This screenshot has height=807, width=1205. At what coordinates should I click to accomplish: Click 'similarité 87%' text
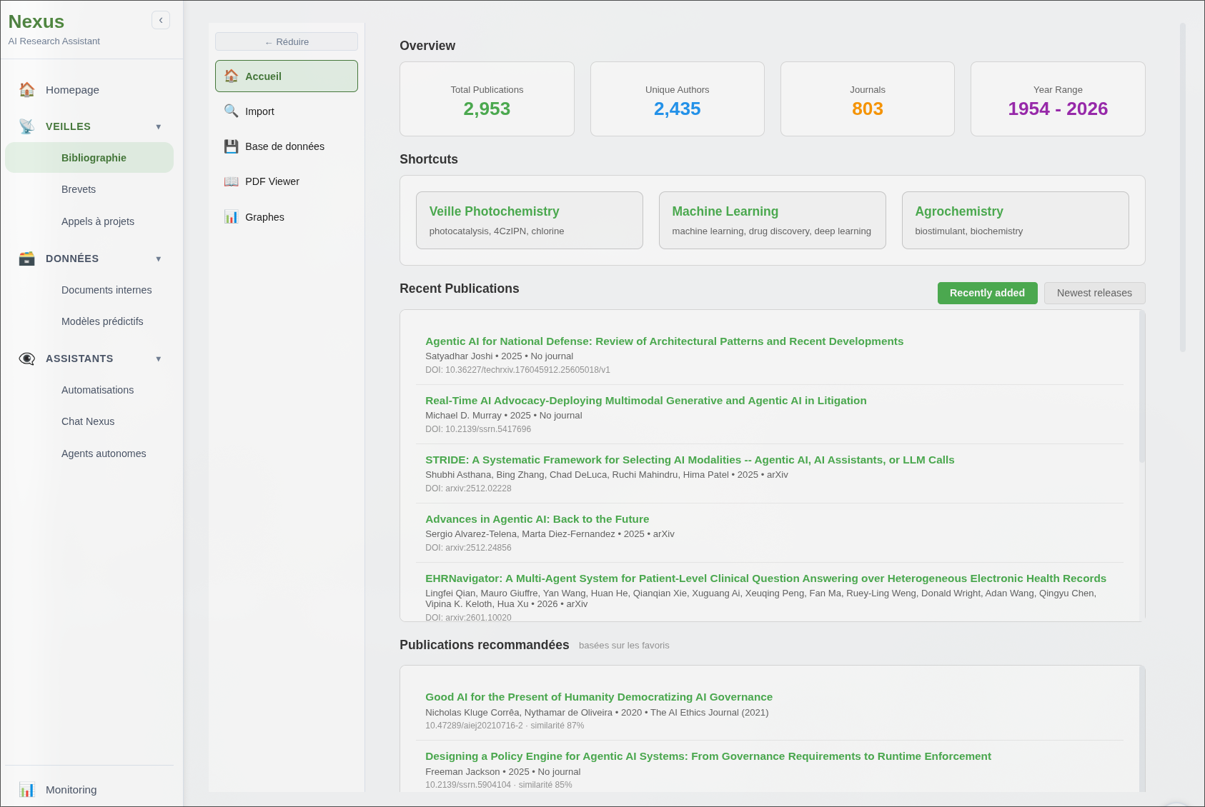coord(557,726)
